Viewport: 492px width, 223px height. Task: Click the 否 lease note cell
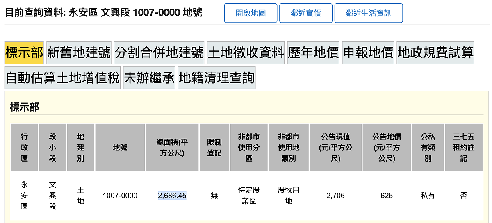[464, 196]
